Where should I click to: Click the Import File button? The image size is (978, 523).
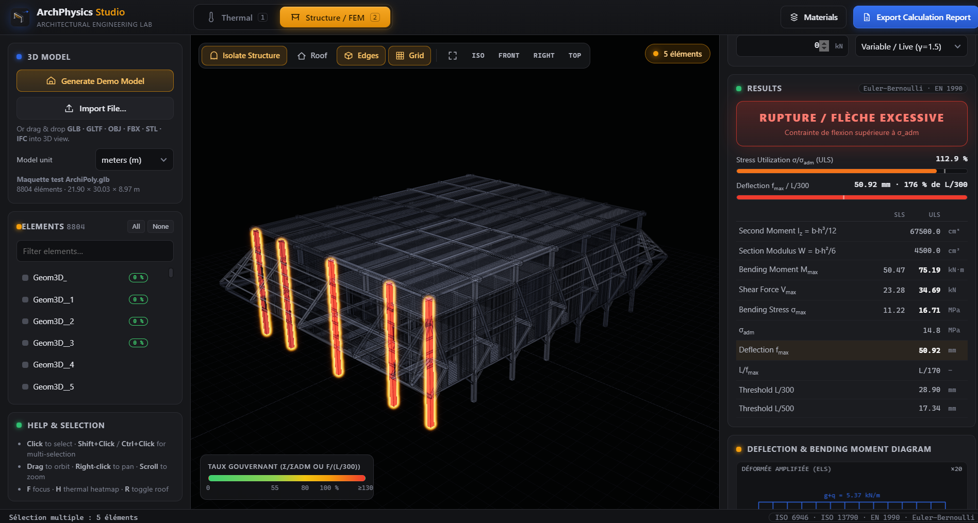pyautogui.click(x=95, y=108)
